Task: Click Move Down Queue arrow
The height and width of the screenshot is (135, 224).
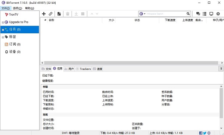Action: pos(97,14)
